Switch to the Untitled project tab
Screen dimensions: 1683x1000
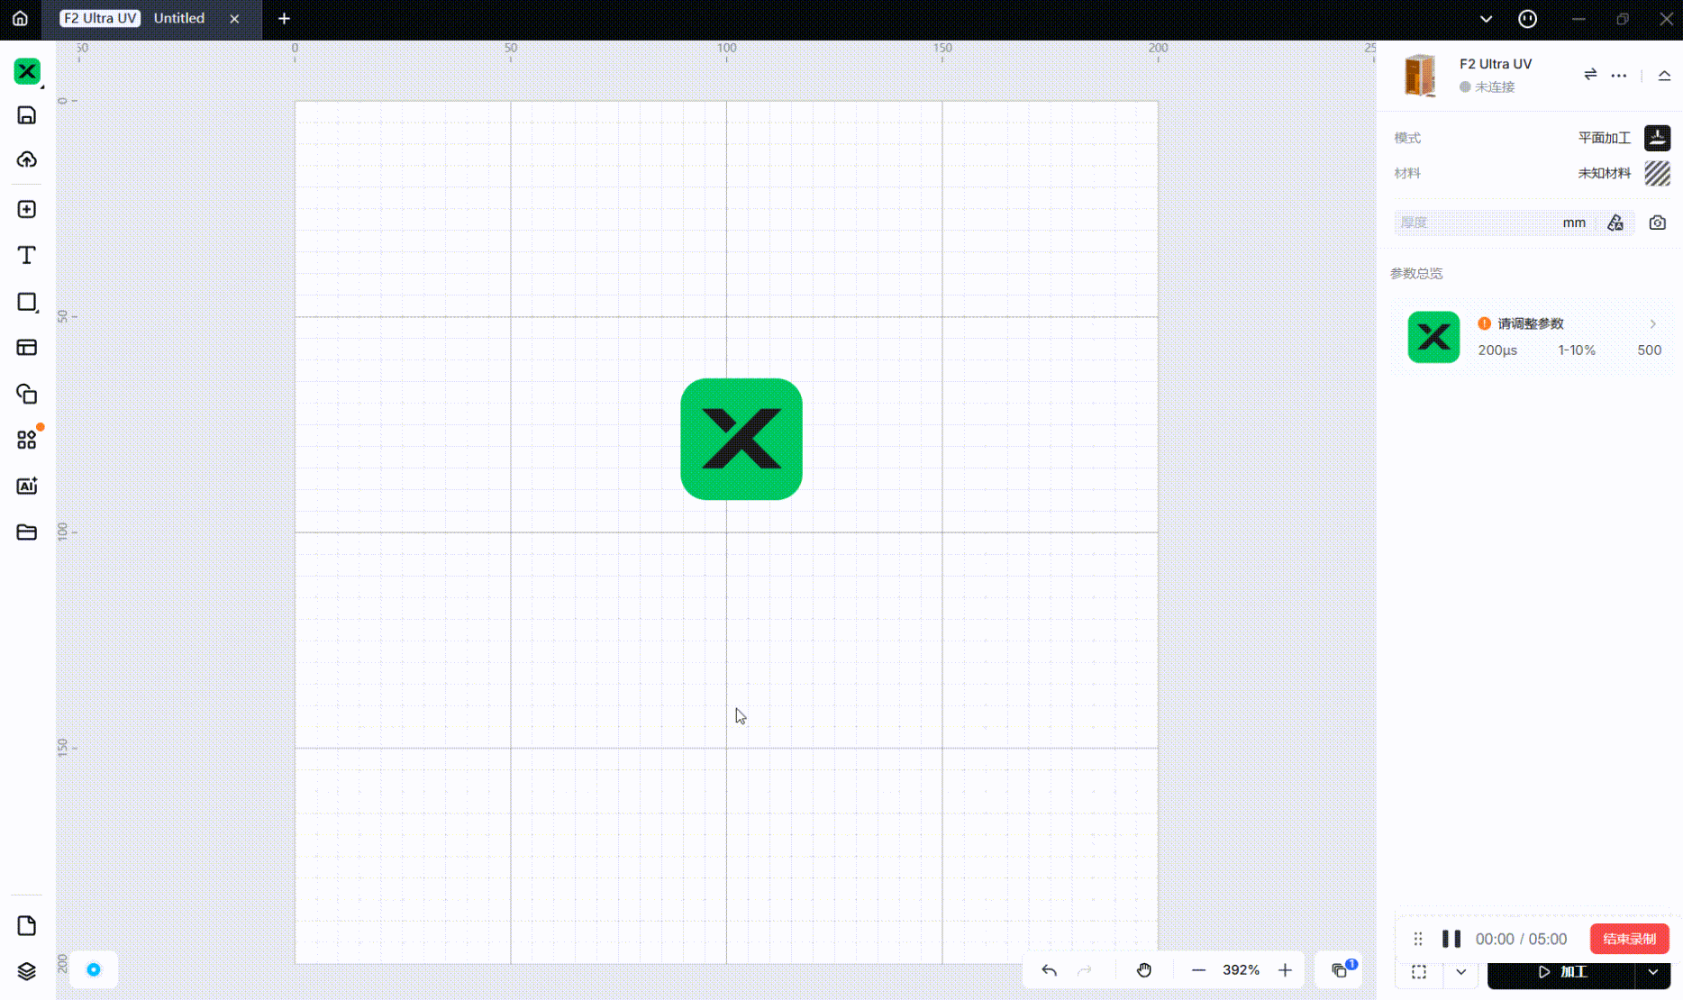pos(179,18)
